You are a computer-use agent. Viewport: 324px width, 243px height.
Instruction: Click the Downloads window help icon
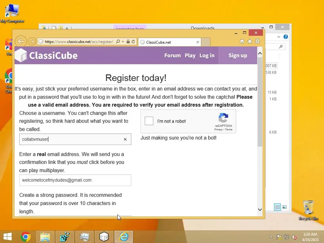click(286, 37)
